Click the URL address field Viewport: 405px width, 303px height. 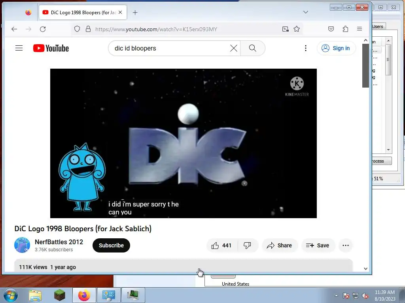click(x=186, y=29)
